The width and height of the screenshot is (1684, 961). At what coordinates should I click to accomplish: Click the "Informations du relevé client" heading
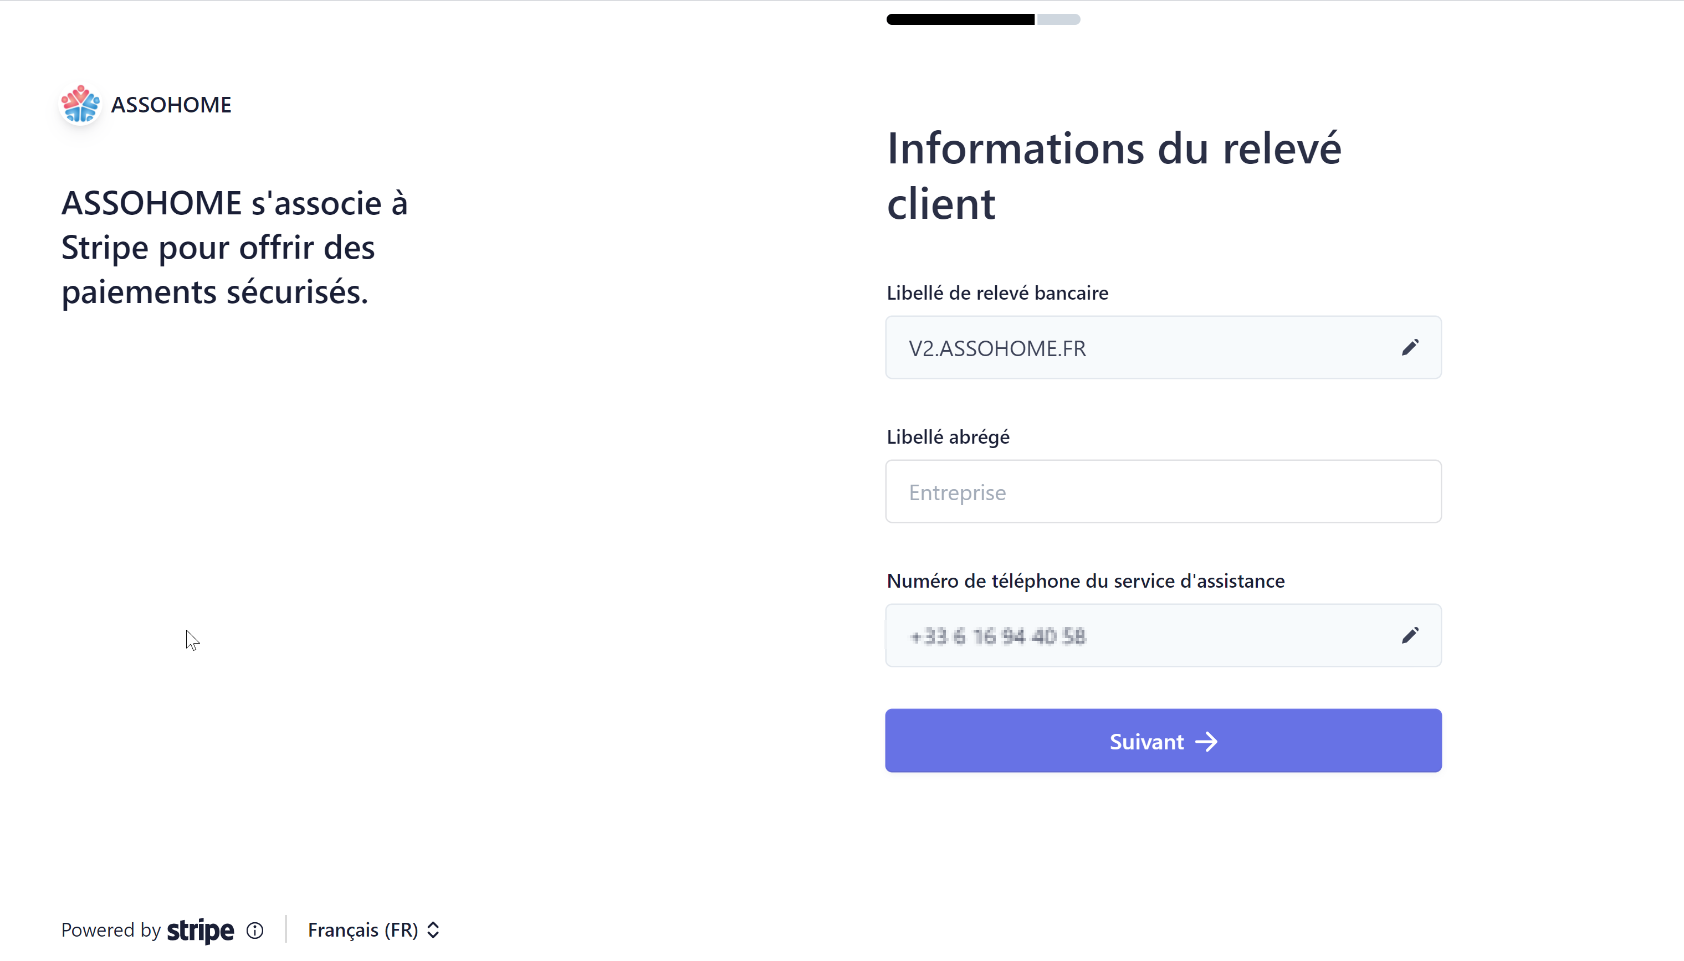[x=1114, y=176]
